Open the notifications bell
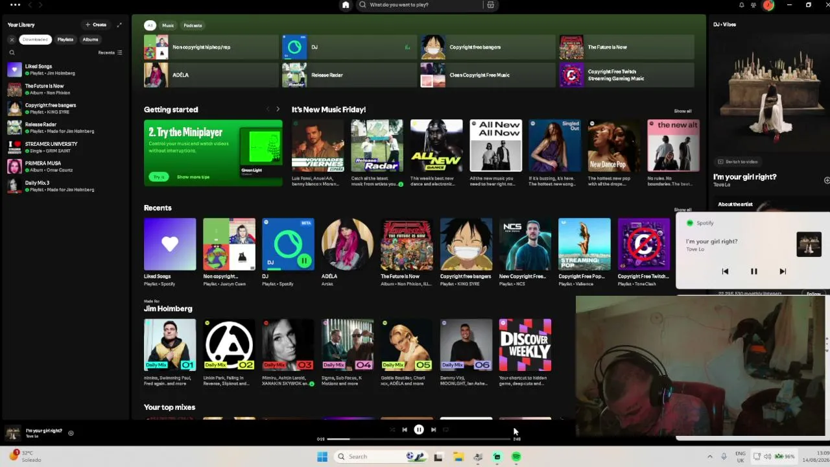830x467 pixels. pos(742,5)
